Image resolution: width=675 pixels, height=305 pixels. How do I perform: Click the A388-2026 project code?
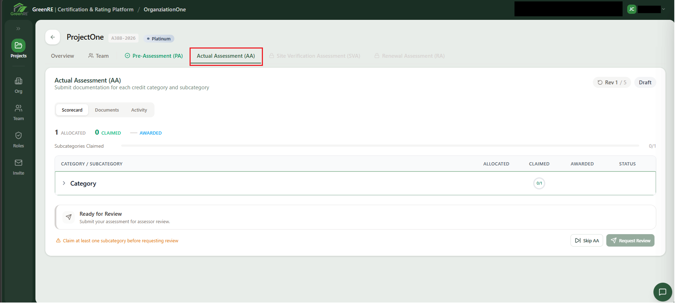[x=123, y=38]
